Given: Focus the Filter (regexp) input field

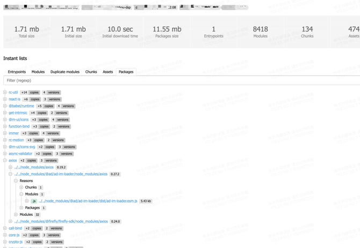Looking at the screenshot, I should [182, 80].
